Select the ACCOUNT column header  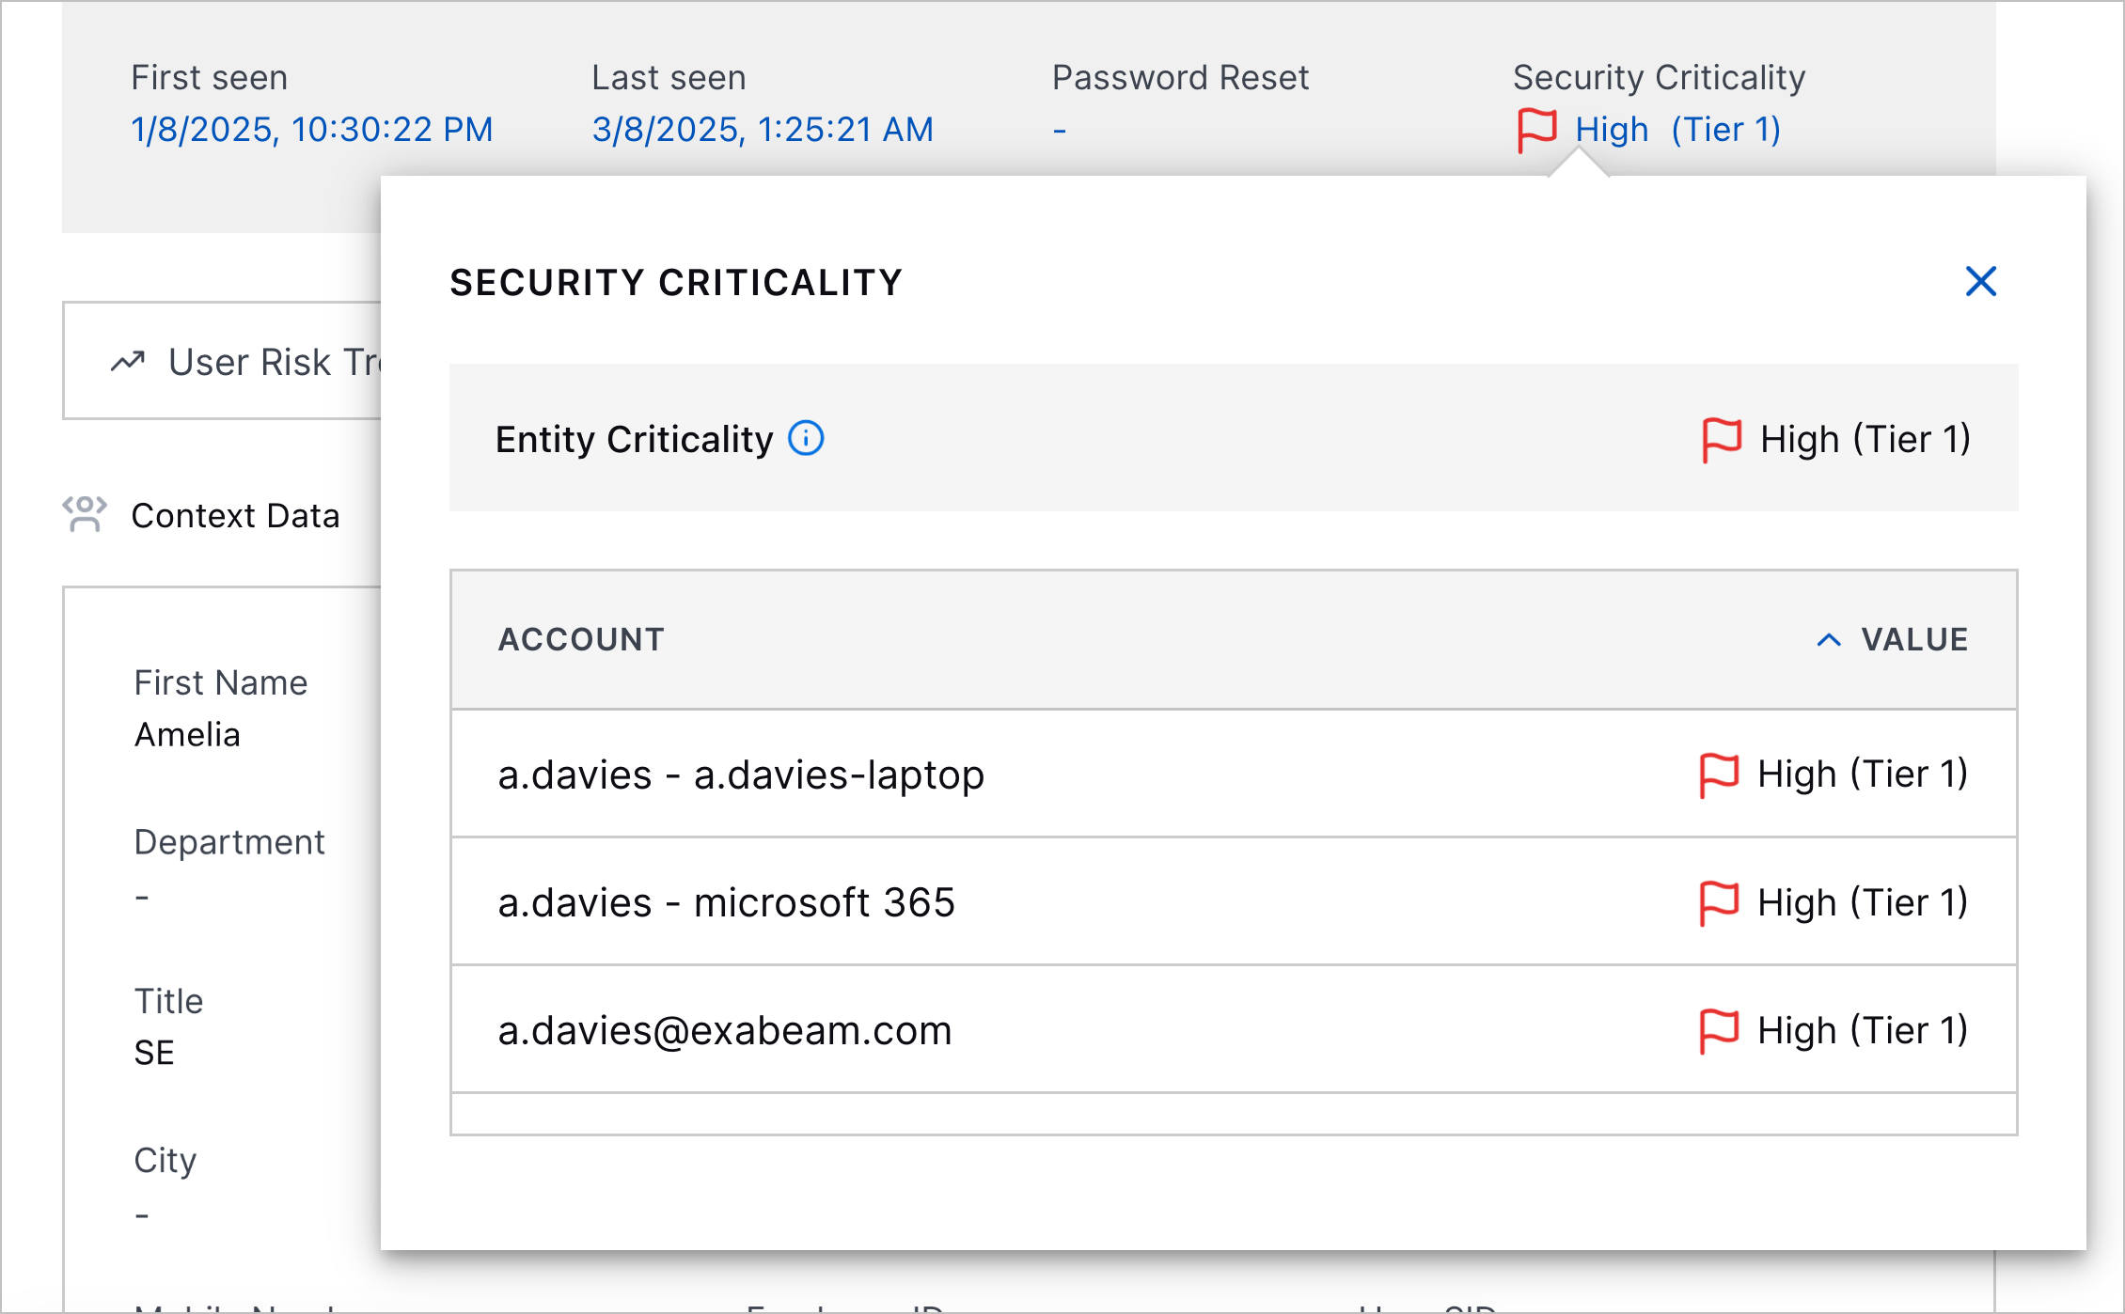point(580,639)
